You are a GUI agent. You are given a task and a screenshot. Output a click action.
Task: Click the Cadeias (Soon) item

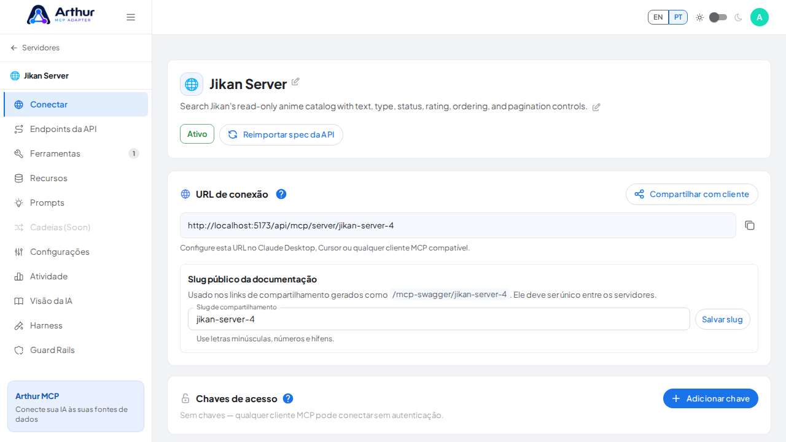click(76, 227)
